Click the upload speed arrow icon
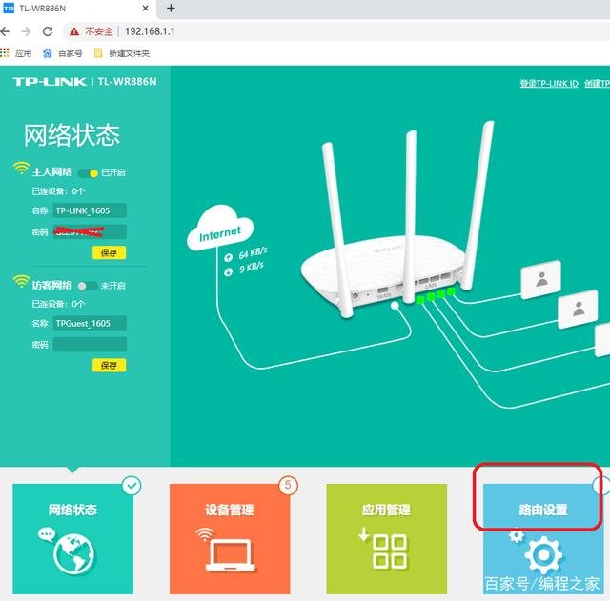 229,257
